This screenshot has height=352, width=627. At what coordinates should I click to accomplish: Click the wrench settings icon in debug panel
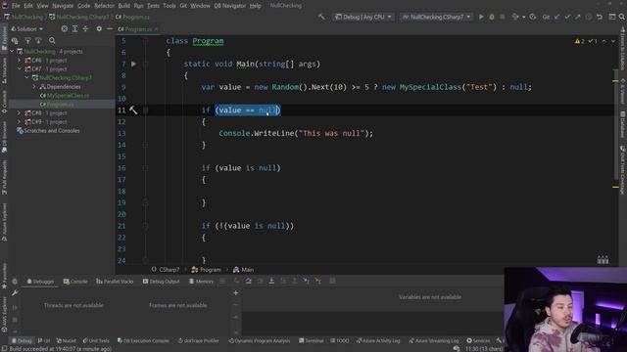coord(15,293)
